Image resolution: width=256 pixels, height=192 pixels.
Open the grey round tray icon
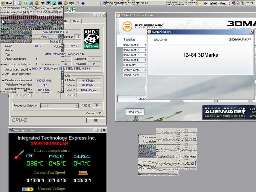[238, 3]
